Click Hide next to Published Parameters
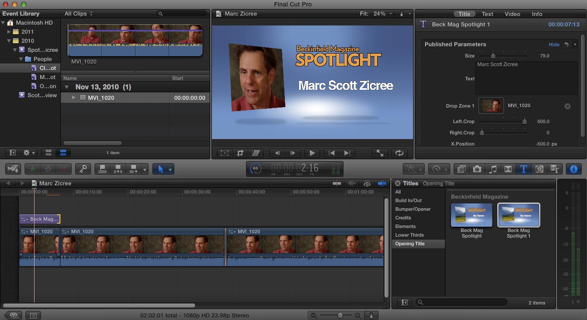The width and height of the screenshot is (587, 320). 554,44
